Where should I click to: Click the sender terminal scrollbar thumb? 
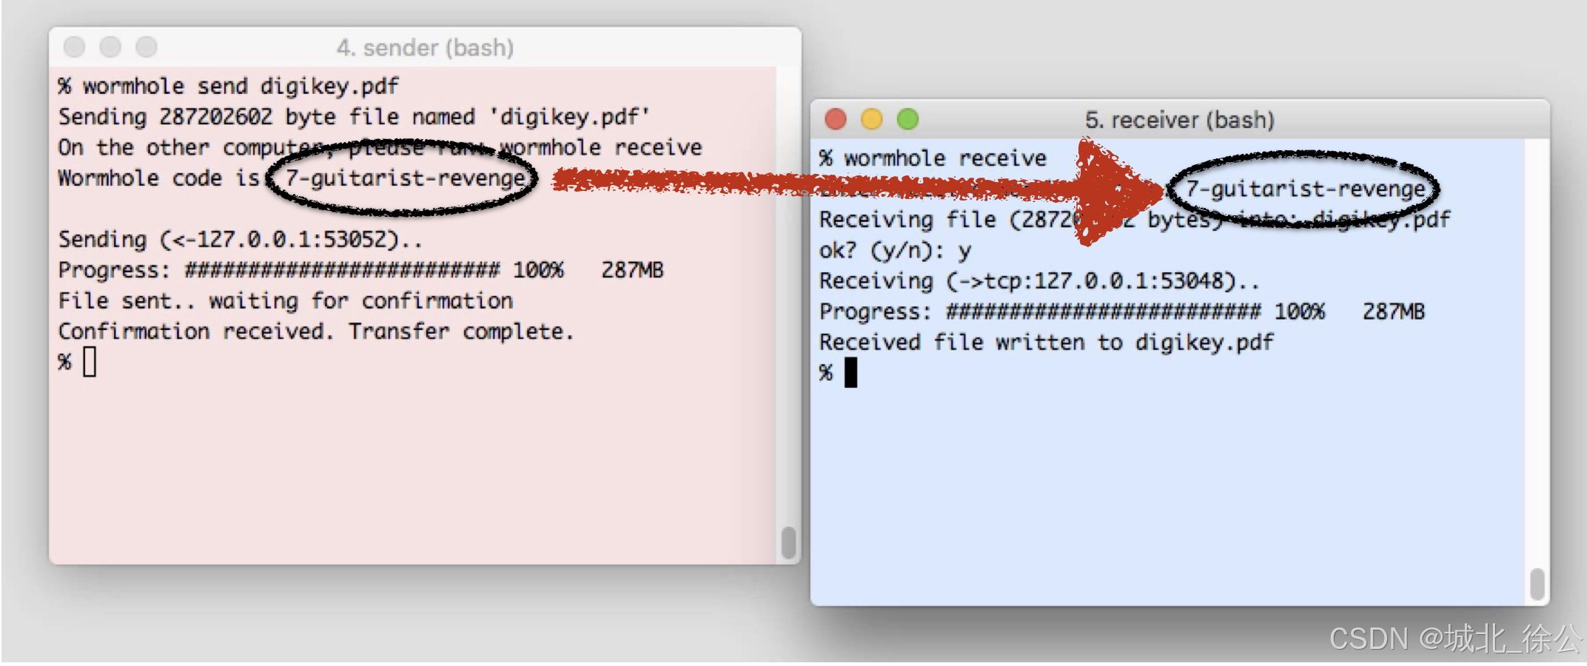[788, 542]
